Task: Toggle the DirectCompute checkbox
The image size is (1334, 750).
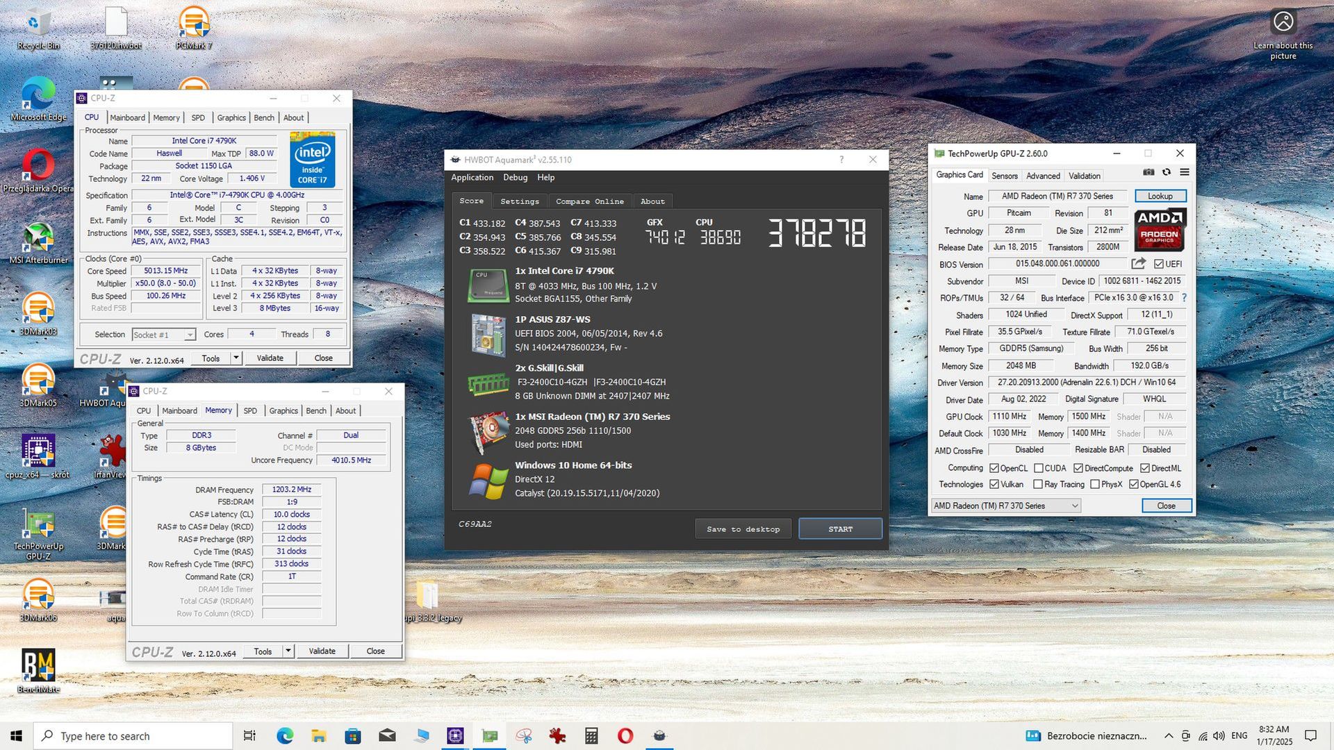Action: pos(1078,468)
